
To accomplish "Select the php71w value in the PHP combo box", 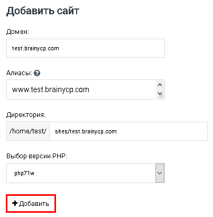I will coord(24,173).
